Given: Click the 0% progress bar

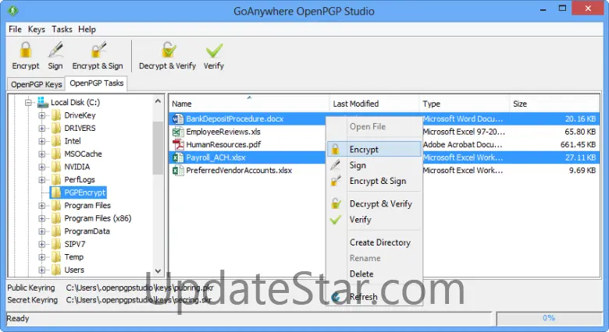Looking at the screenshot, I should (x=549, y=318).
